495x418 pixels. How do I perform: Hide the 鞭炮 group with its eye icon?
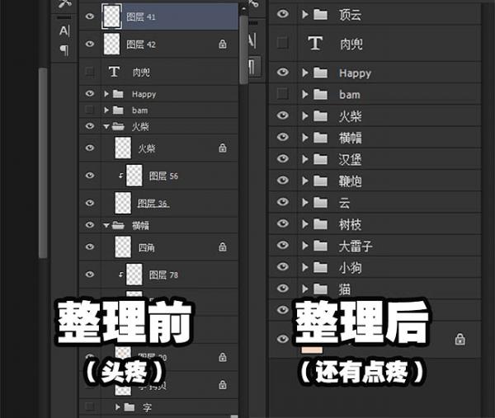[x=283, y=181]
